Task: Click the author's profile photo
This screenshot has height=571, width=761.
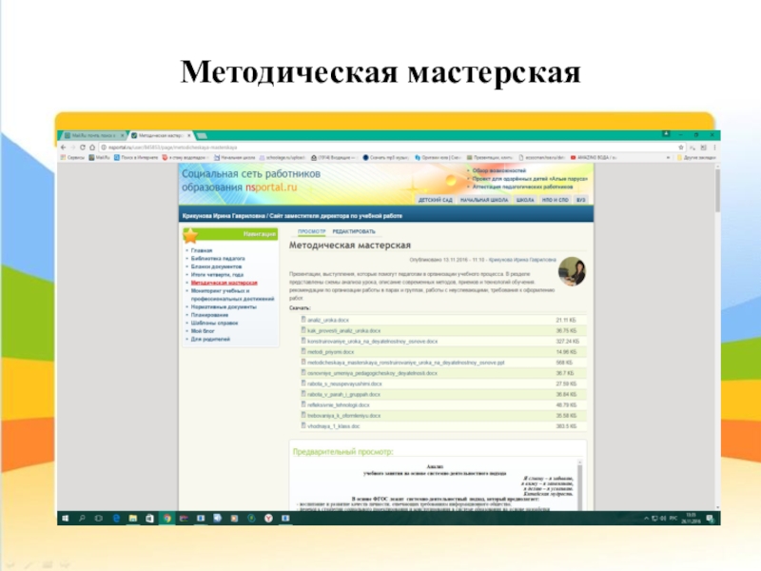Action: tap(572, 271)
